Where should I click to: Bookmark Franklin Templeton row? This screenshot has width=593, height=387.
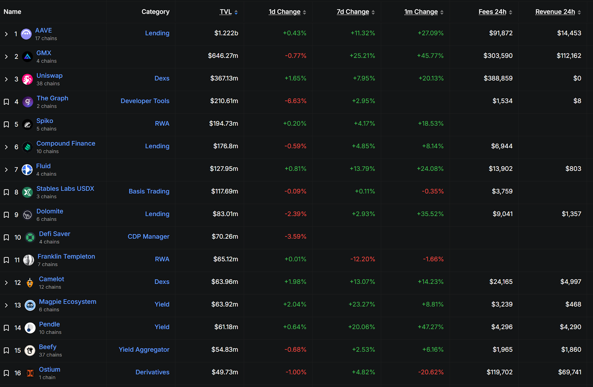click(6, 260)
